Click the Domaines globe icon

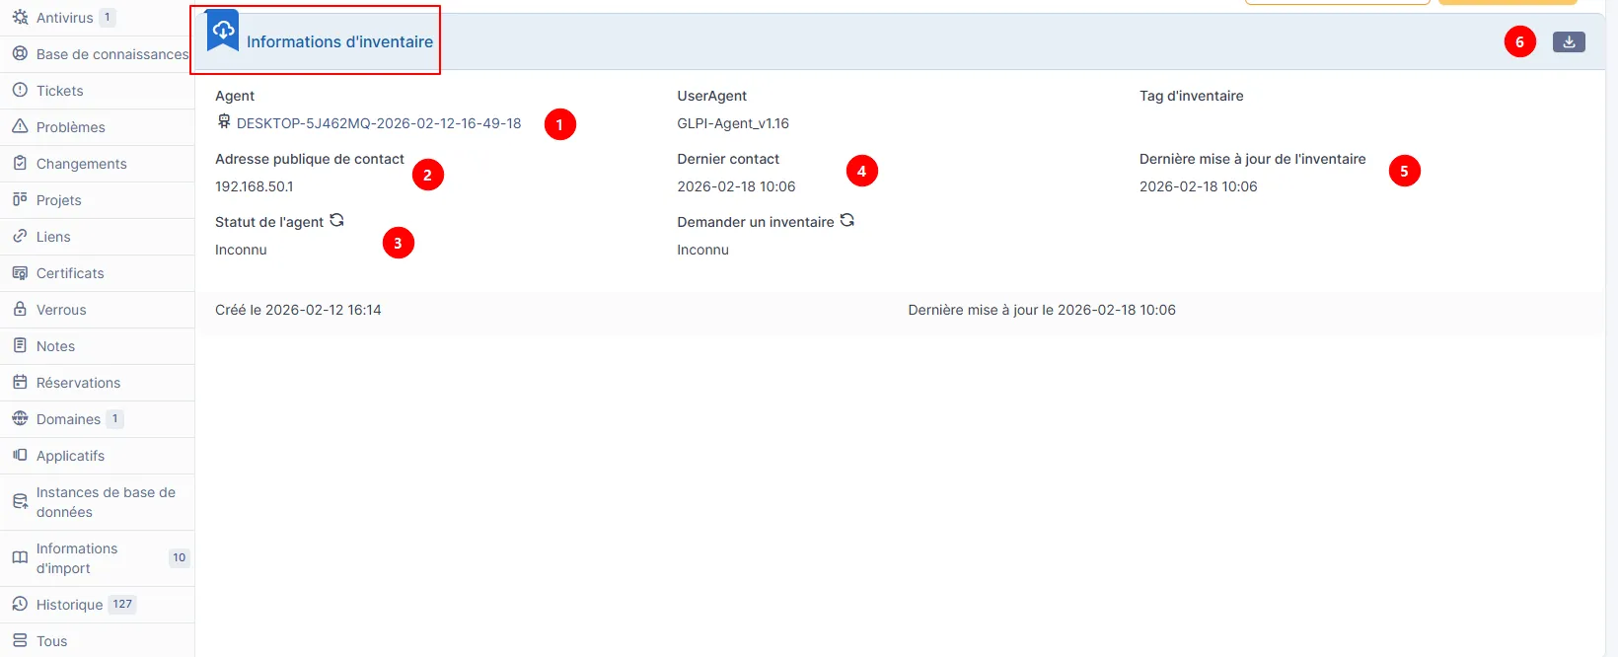tap(20, 419)
